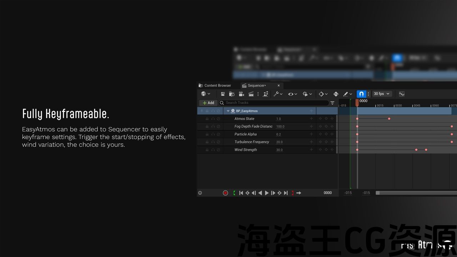457x257 pixels.
Task: Open the Curve Editor icon
Action: pyautogui.click(x=402, y=94)
